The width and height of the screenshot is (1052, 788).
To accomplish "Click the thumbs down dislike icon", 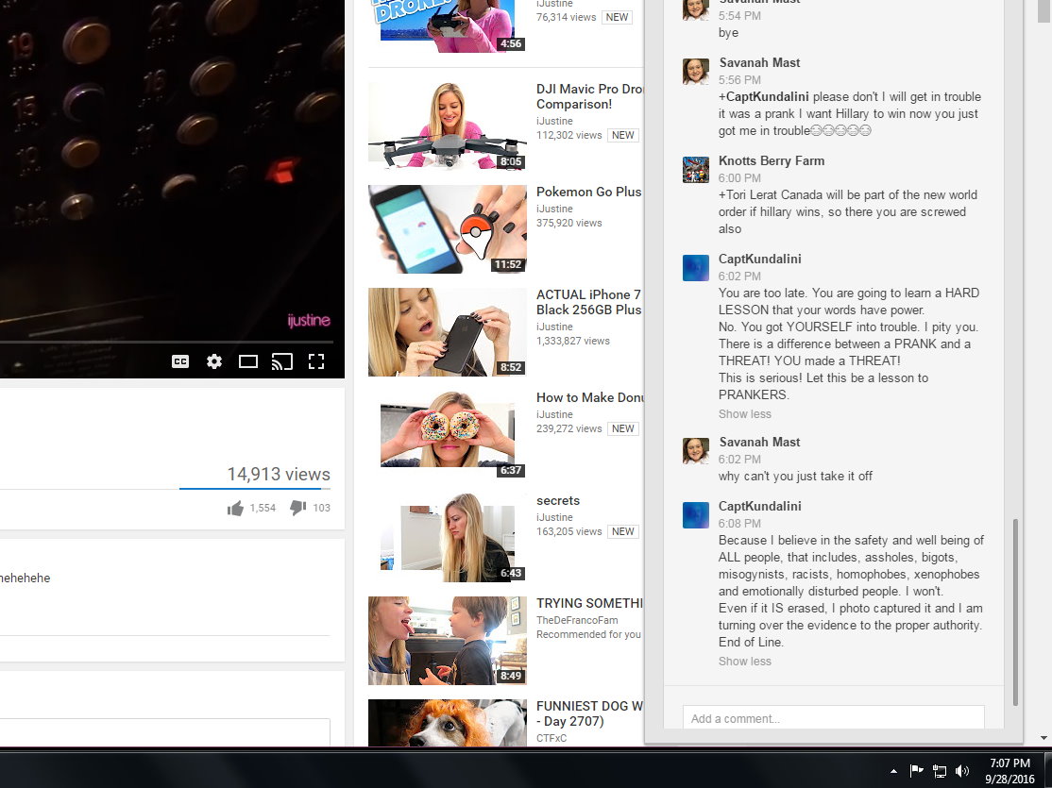I will point(297,508).
